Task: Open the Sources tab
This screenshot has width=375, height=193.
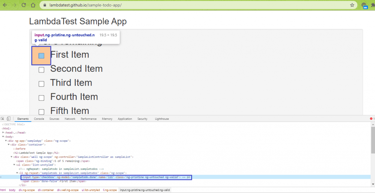Action: tap(54, 119)
